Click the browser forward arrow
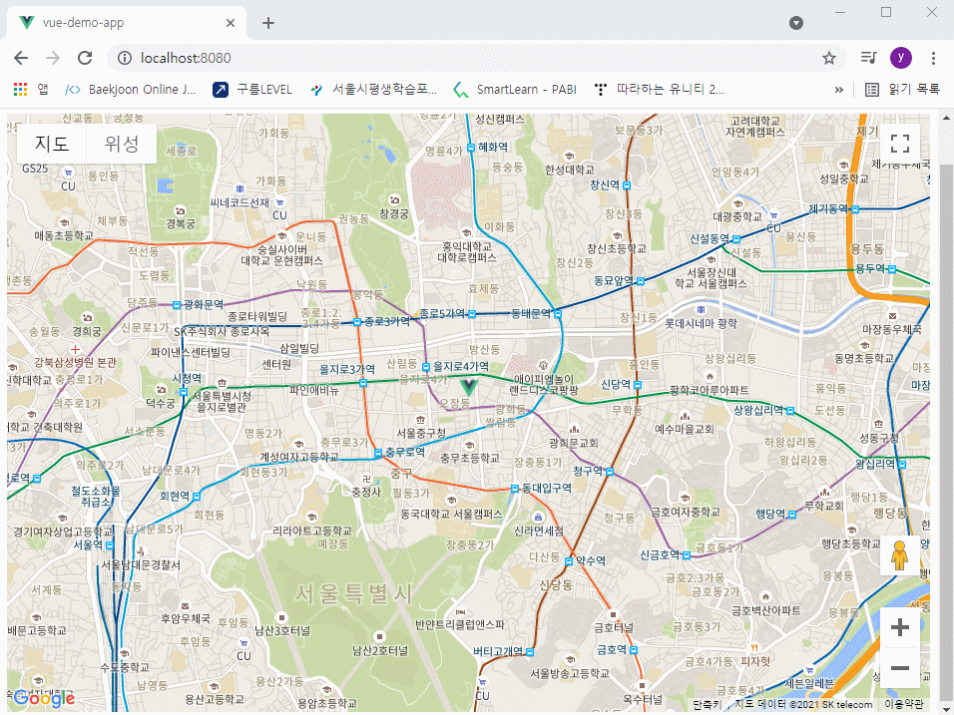Image resolution: width=954 pixels, height=715 pixels. [53, 58]
